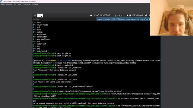
Task: Click the disk usage 20G/79G indicator
Action: (x=105, y=15)
